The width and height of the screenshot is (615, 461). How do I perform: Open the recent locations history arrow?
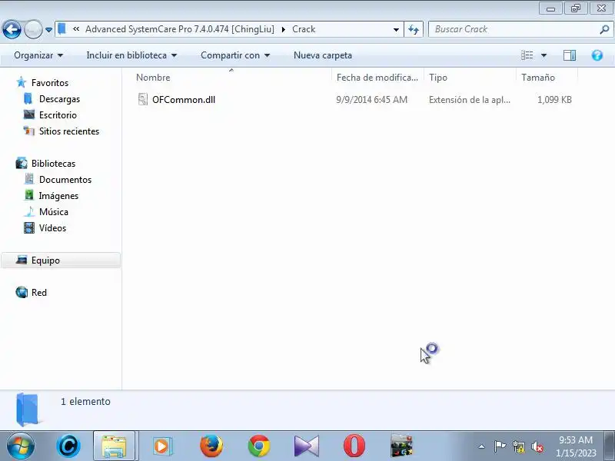coord(49,30)
